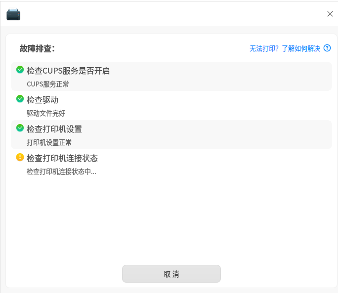This screenshot has height=293, width=338.
Task: Click green check icon beside 检查打印机设置
Action: tap(20, 128)
